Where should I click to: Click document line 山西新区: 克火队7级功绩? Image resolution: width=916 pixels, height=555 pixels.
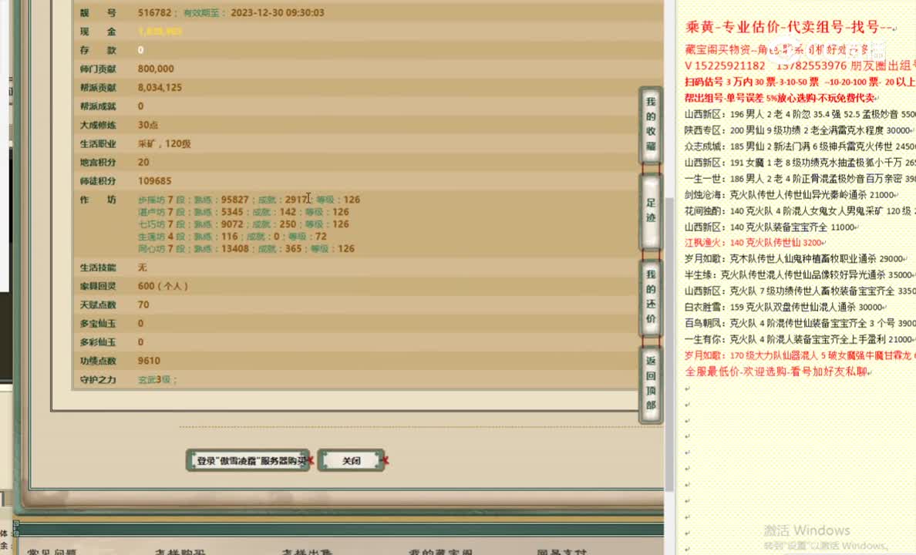[x=800, y=291]
